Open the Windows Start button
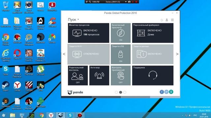Viewport: 211px width, 118px height. point(4,115)
